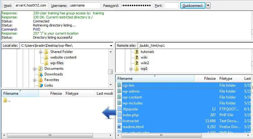Click the tutorials unknown-folder question icon
The width and height of the screenshot is (253, 139).
click(x=137, y=52)
